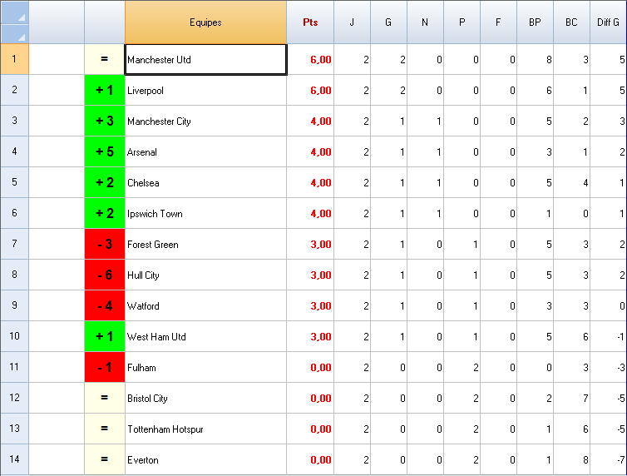Click the select-all corner triangle of the grid

[20, 17]
